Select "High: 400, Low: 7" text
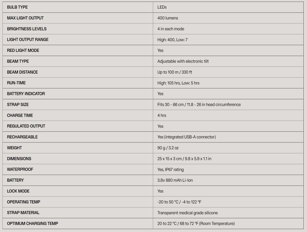The height and width of the screenshot is (232, 307). [172, 40]
